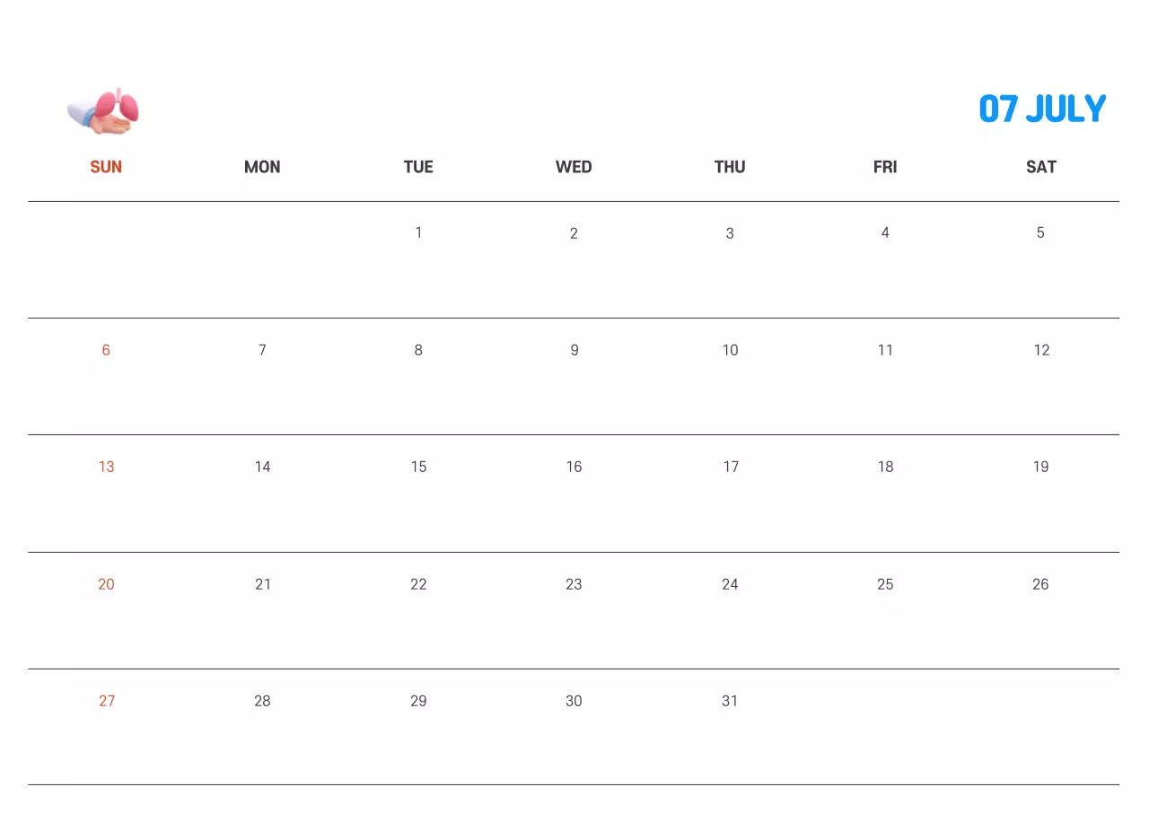Select the red Sunday date 13
1149x822 pixels.
click(x=106, y=467)
